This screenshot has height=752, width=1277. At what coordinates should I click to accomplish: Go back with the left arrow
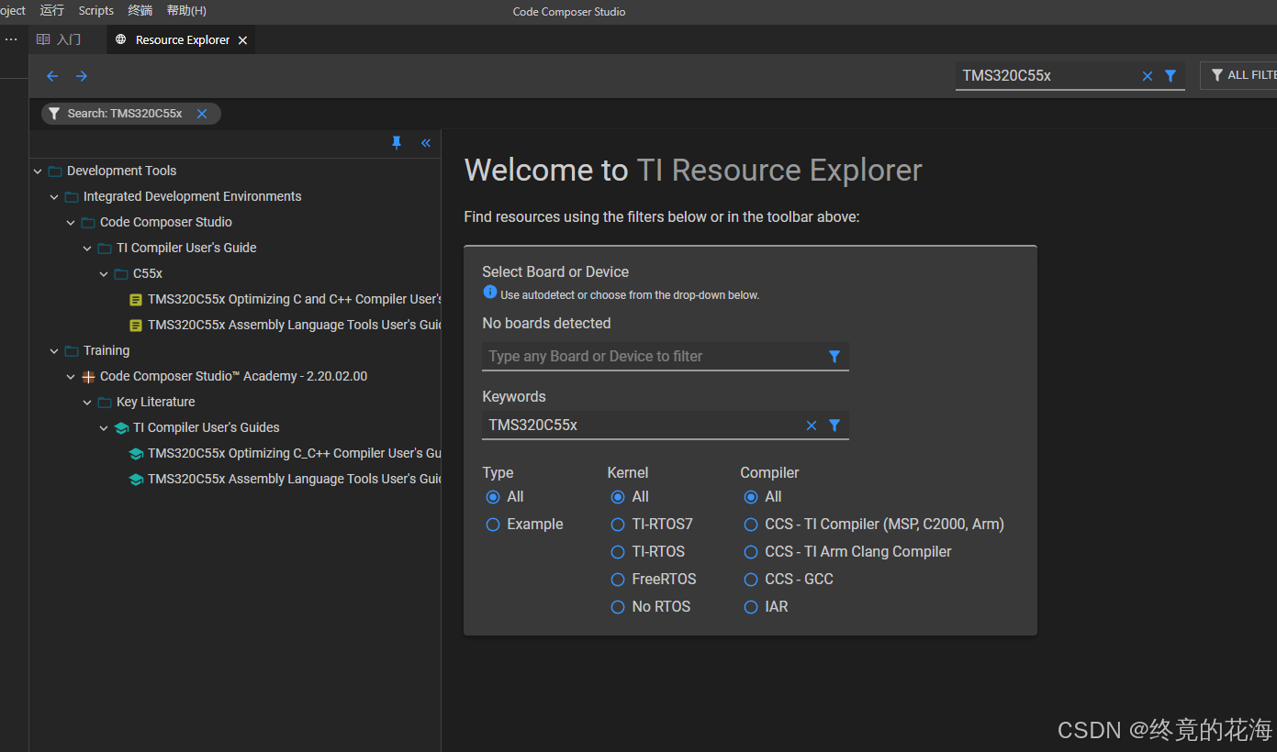point(52,76)
